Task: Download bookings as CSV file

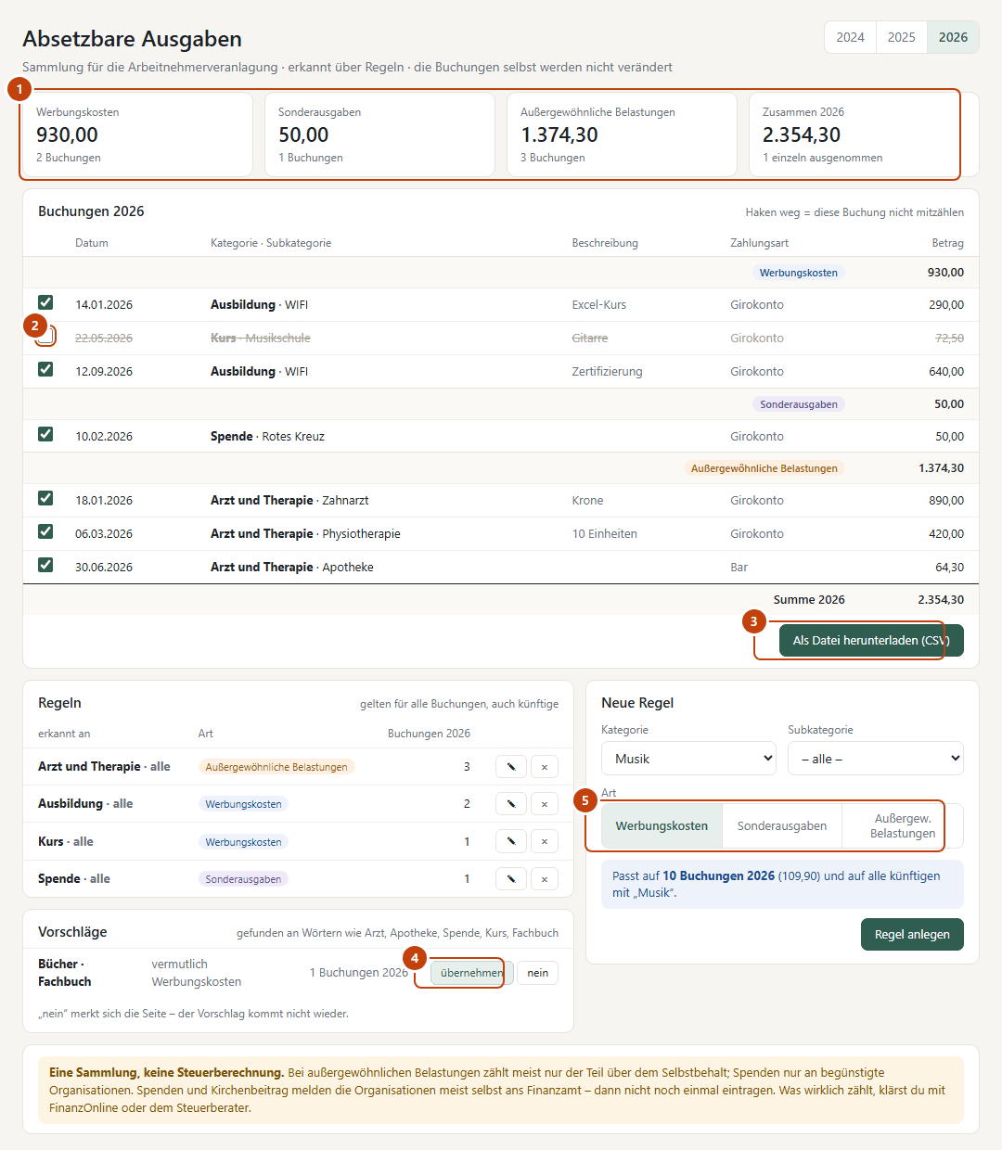Action: click(x=871, y=641)
